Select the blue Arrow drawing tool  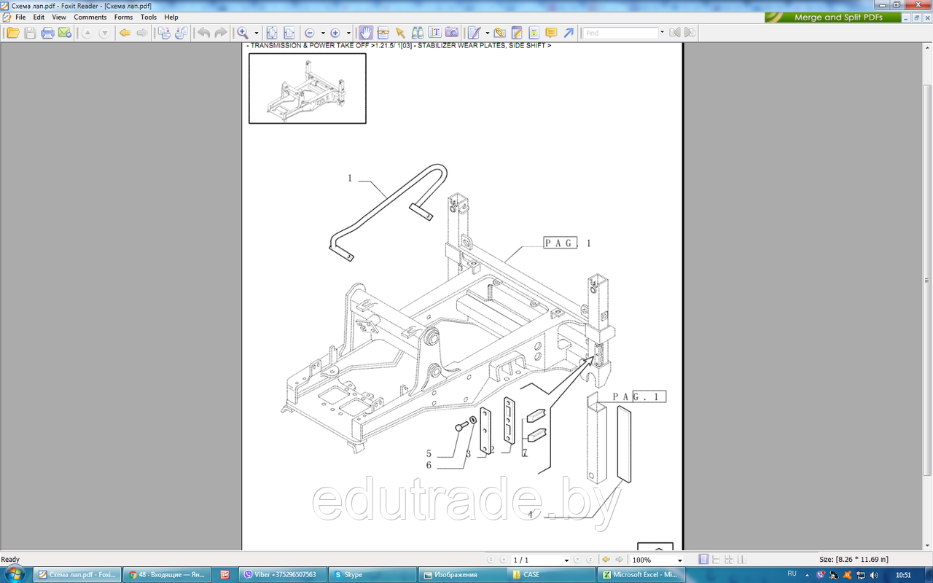pos(569,33)
